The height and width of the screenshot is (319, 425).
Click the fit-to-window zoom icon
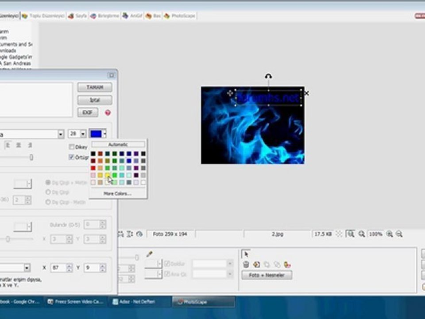click(350, 234)
